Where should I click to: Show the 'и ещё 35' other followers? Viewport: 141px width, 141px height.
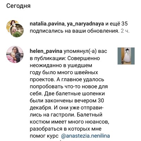(x=116, y=24)
